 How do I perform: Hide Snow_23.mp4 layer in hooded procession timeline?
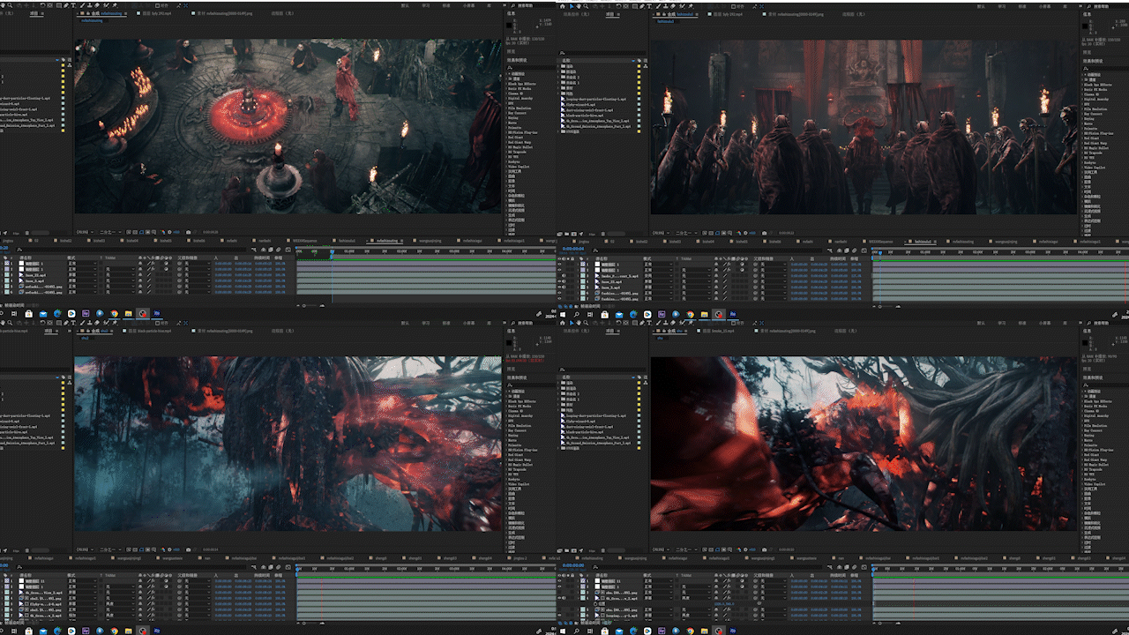pyautogui.click(x=560, y=281)
